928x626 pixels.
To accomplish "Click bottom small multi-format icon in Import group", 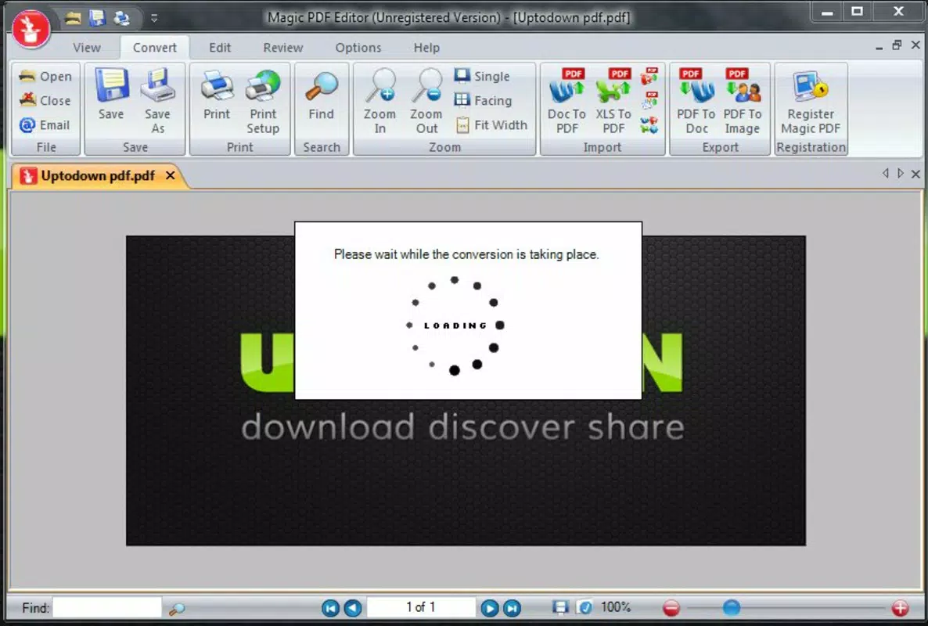I will [x=649, y=125].
